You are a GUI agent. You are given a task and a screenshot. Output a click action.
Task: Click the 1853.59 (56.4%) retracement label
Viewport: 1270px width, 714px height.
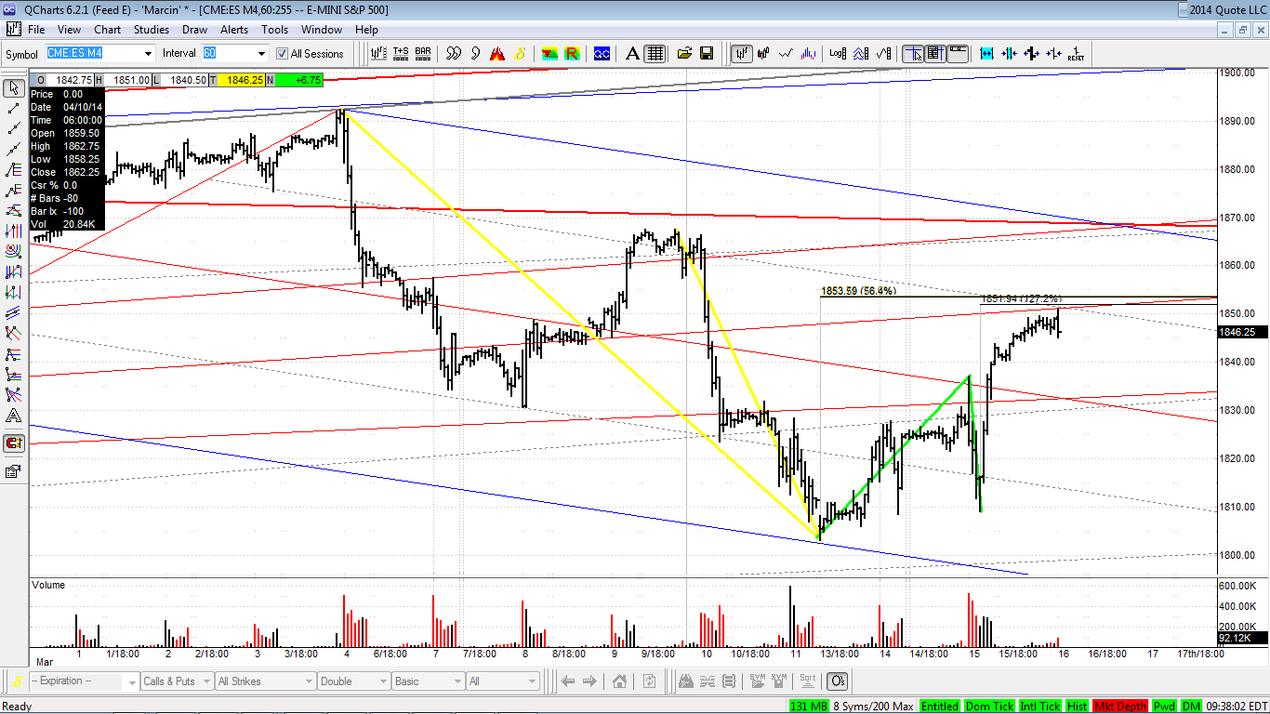[859, 291]
